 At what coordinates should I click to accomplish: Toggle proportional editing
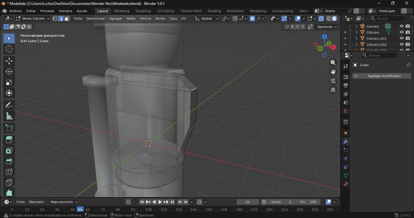pyautogui.click(x=252, y=19)
